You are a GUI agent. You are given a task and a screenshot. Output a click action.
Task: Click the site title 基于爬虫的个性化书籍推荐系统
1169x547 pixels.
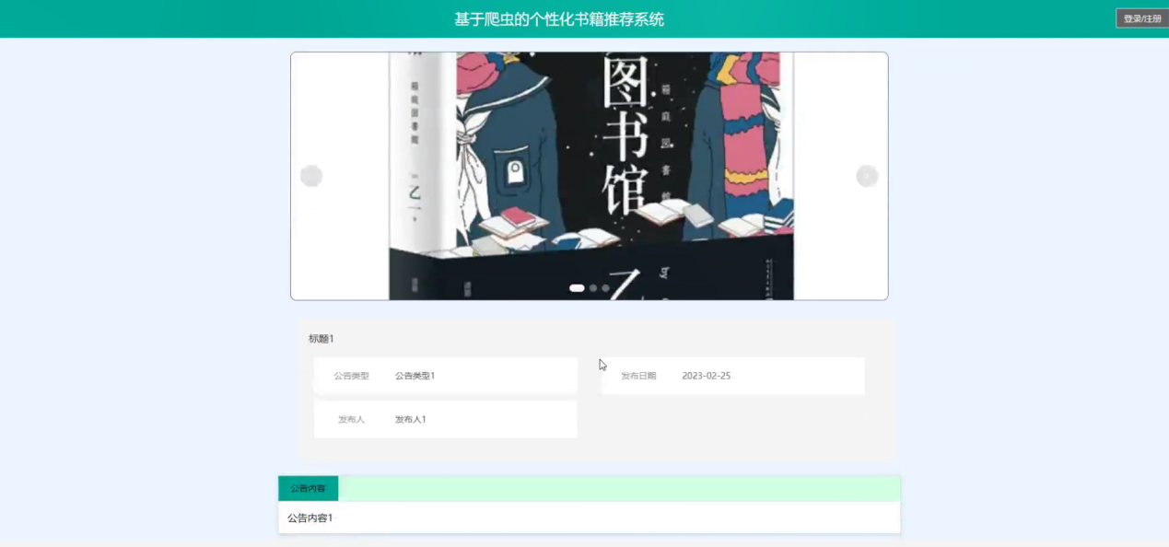tap(559, 18)
